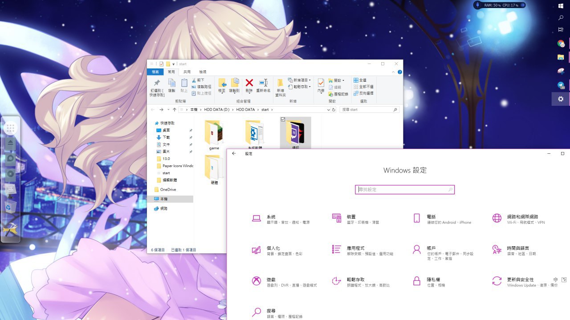Select Quick access (快速存取) in sidebar

click(164, 123)
